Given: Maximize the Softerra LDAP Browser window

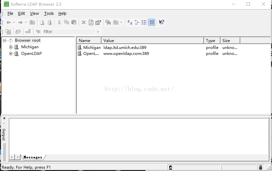Looking at the screenshot, I should click(x=248, y=4).
